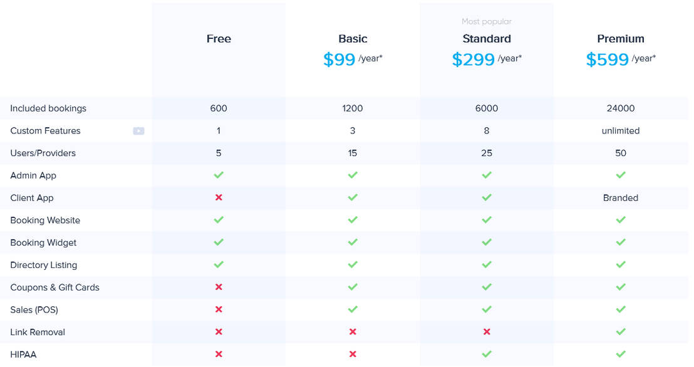This screenshot has height=367, width=694.
Task: Click the Standard plan HIPAA checkmark
Action: click(x=487, y=354)
